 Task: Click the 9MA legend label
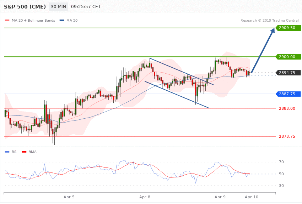coord(33,152)
